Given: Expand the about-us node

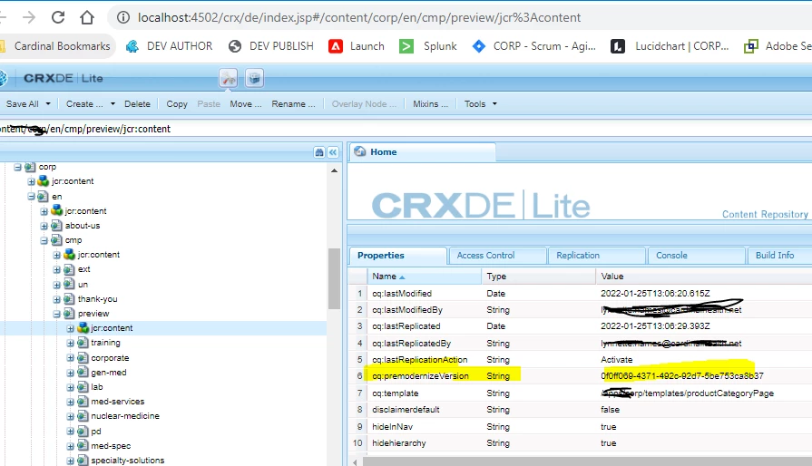Looking at the screenshot, I should click(x=44, y=226).
